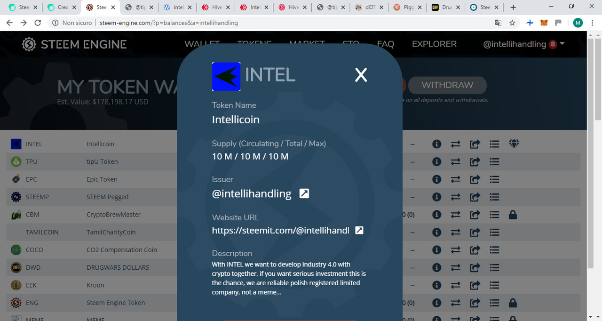Click the TPU token symbol
The width and height of the screenshot is (602, 321).
[x=32, y=161]
